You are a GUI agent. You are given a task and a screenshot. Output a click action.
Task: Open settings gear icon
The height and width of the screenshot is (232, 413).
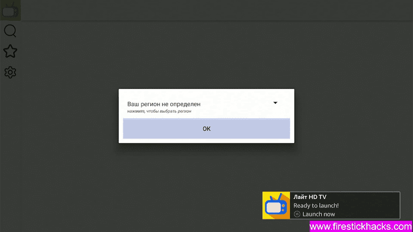10,72
